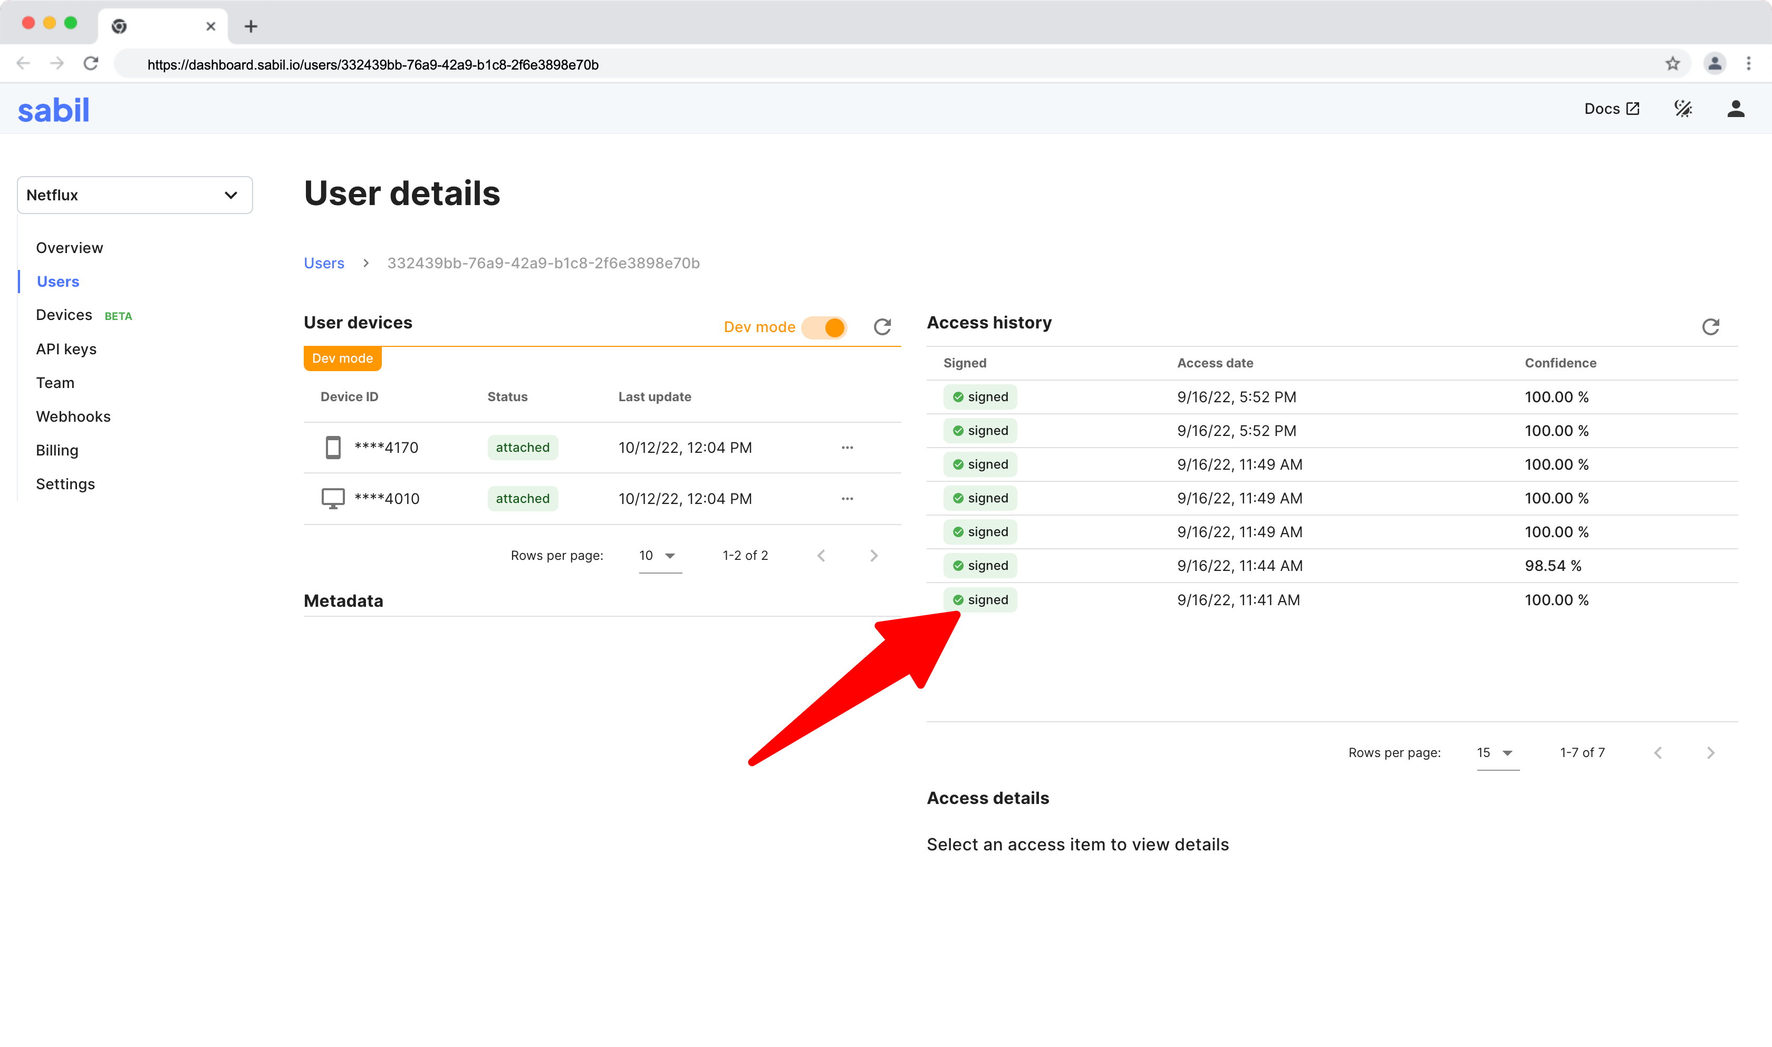Click the Confidence column header
Image resolution: width=1772 pixels, height=1047 pixels.
pyautogui.click(x=1561, y=363)
